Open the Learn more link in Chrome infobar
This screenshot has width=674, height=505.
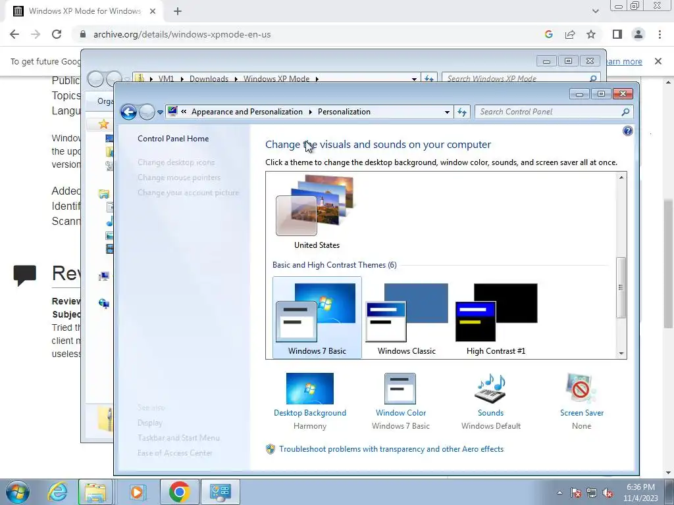point(624,61)
